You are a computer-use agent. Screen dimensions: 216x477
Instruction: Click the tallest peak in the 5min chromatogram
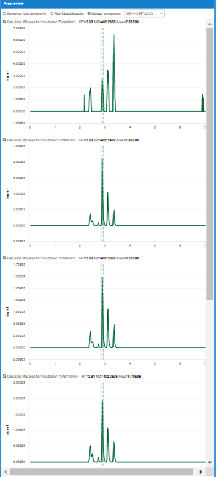(102, 312)
